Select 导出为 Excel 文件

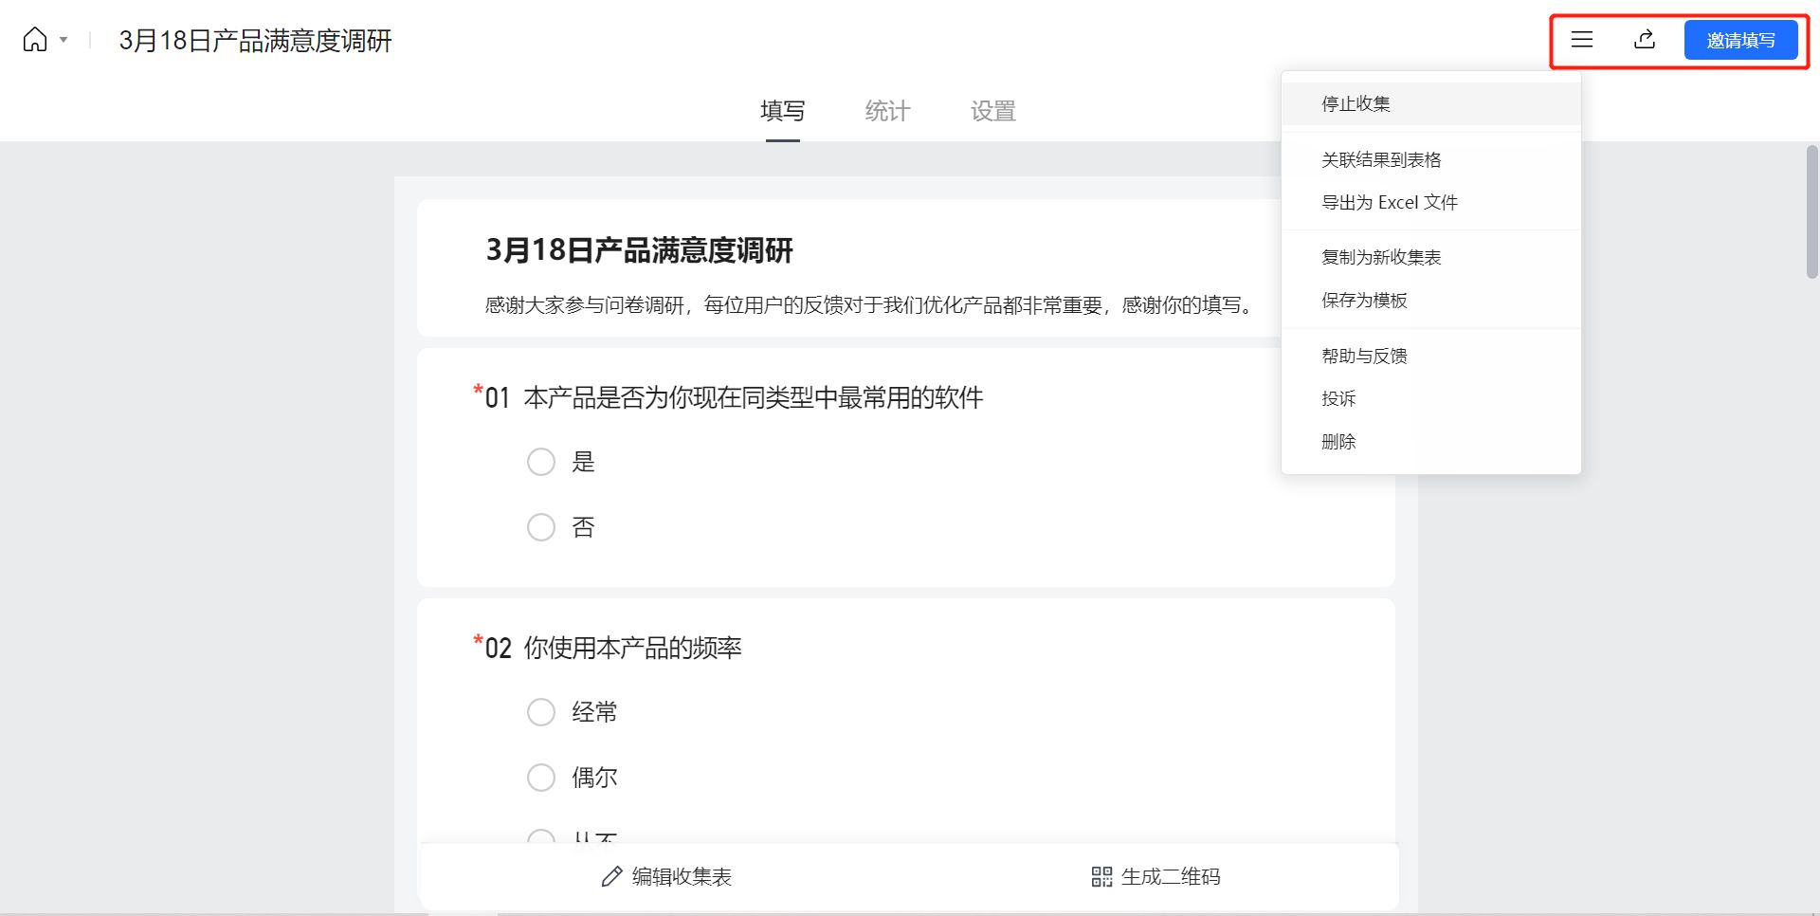coord(1431,202)
